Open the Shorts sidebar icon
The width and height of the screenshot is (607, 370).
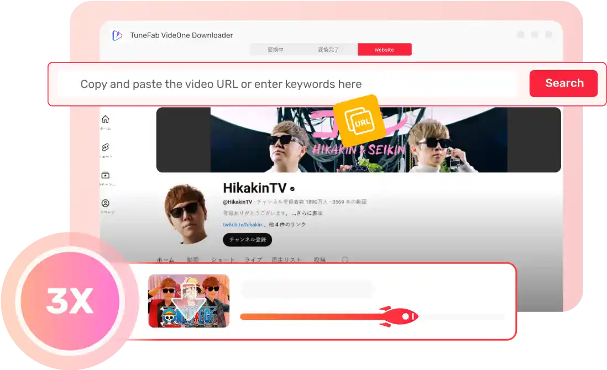[x=105, y=147]
